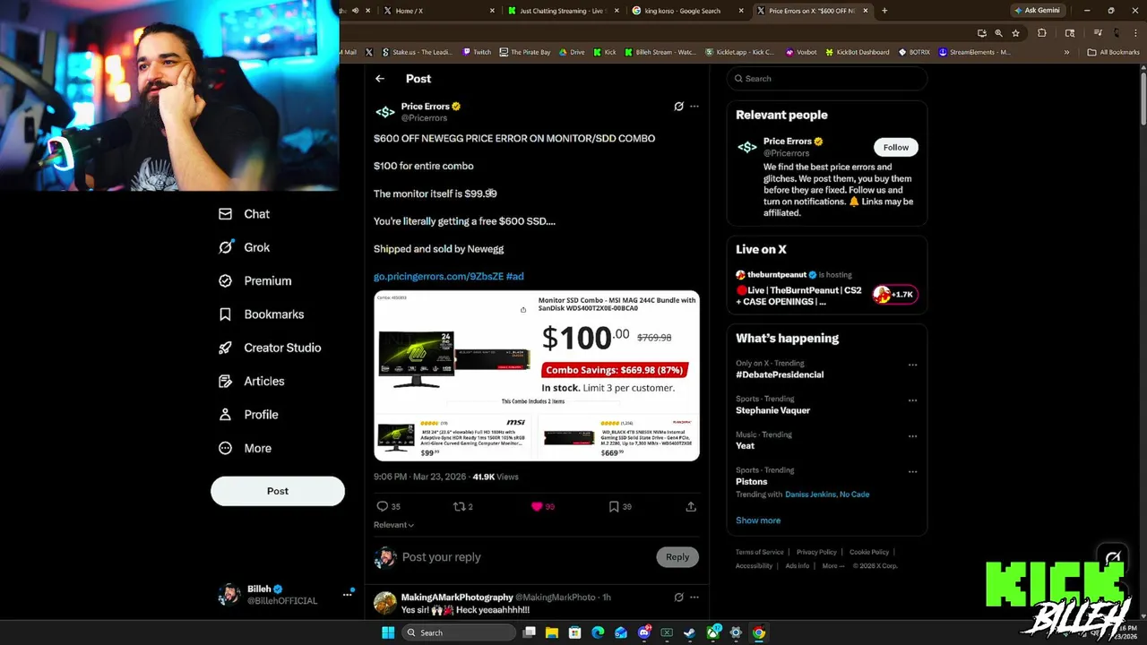
Task: Zoom the page via magnifier icon in address bar
Action: [998, 33]
